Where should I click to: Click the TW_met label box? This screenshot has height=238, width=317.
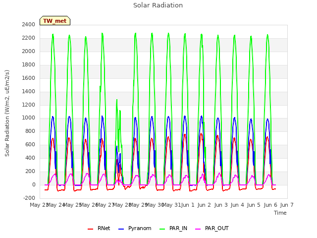point(55,21)
